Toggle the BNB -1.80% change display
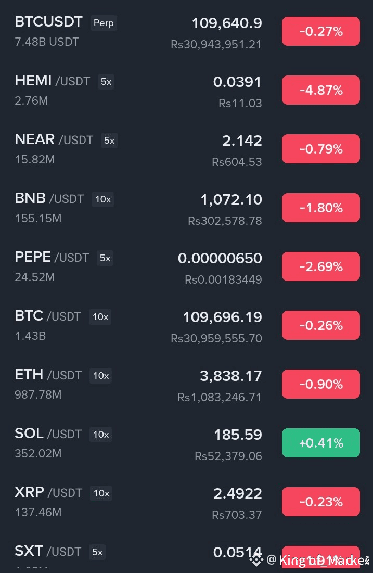Image resolution: width=373 pixels, height=573 pixels. (x=320, y=208)
